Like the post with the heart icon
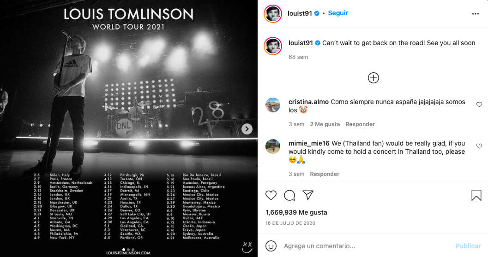 click(x=271, y=195)
